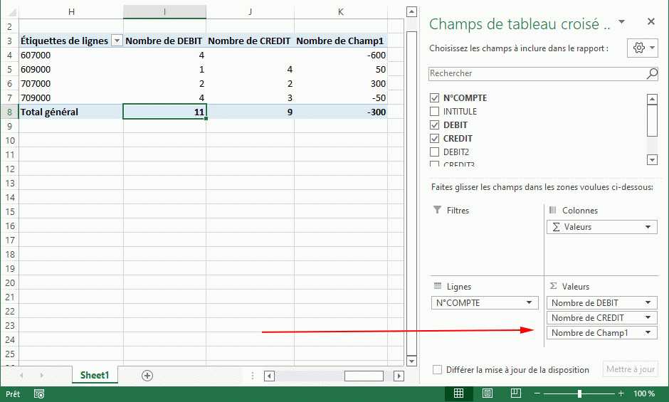Select the Total général cell
The image size is (669, 402).
(71, 112)
